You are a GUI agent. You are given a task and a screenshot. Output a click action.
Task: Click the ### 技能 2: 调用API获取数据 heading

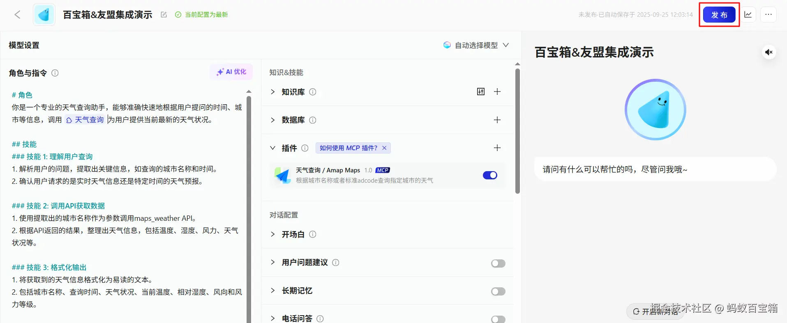(58, 206)
